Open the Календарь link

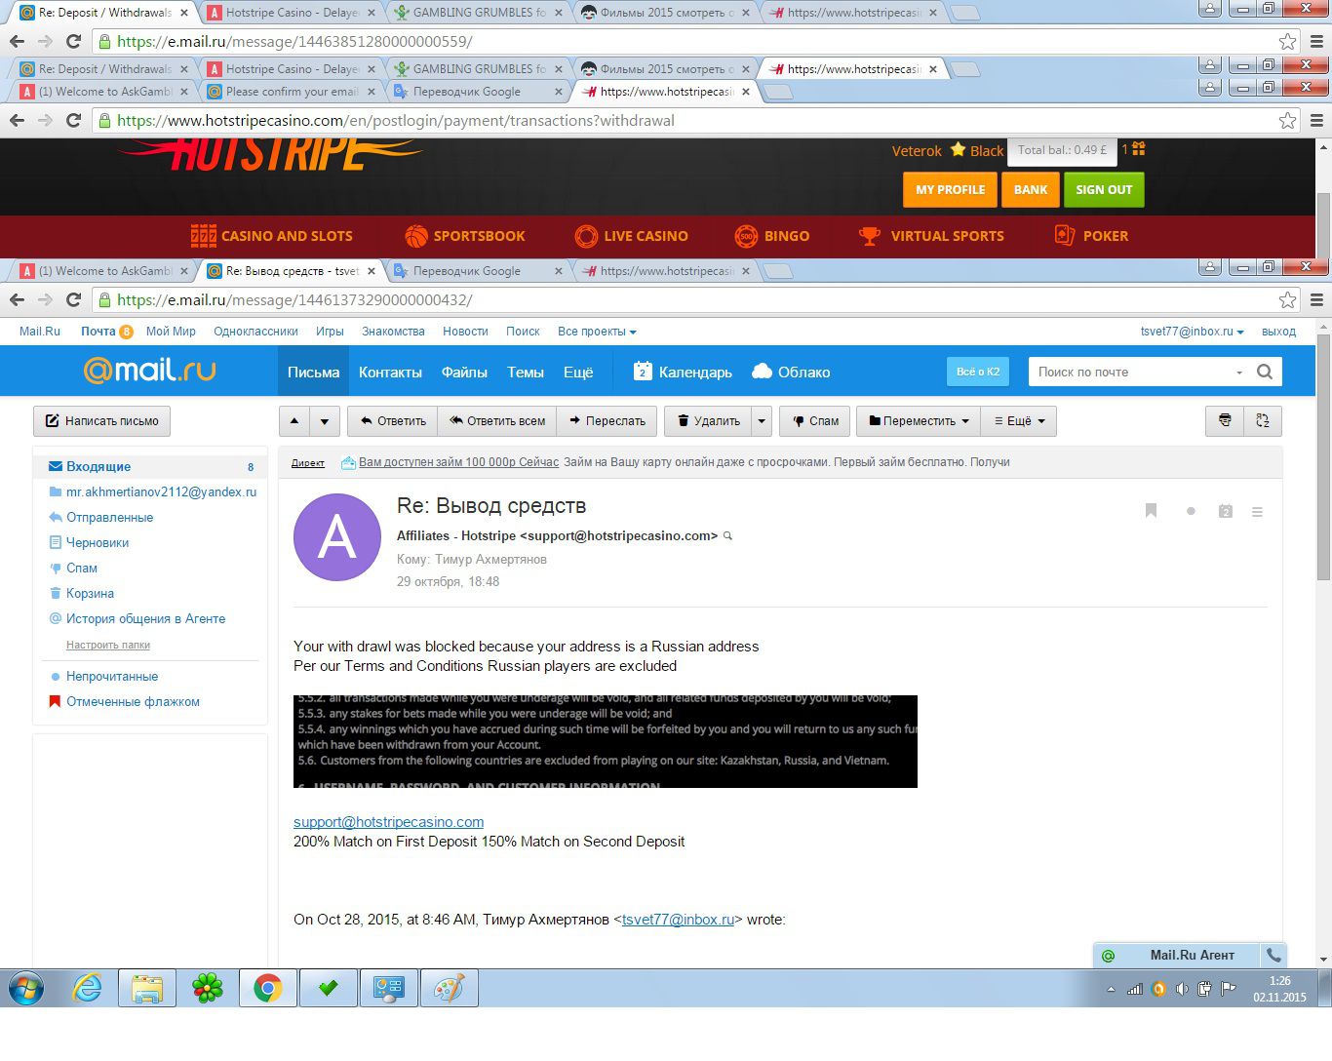click(684, 372)
